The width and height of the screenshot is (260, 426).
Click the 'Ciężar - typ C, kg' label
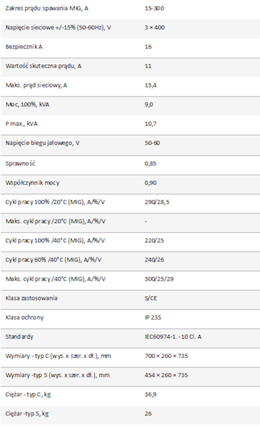28,395
